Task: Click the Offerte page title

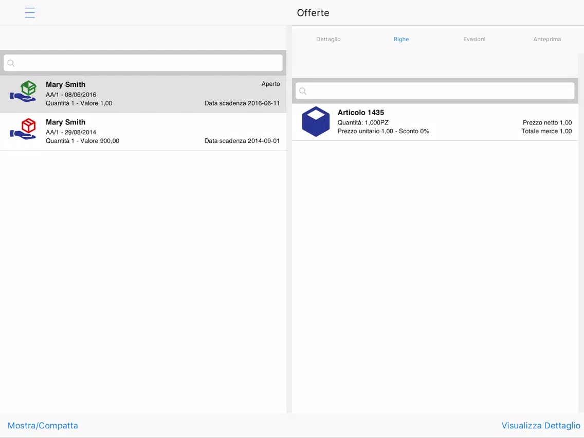Action: pos(313,13)
